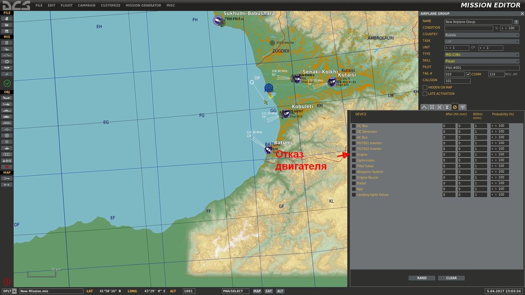This screenshot has width=525, height=295.
Task: Click the blue bullseye marker near coast
Action: [x=268, y=88]
